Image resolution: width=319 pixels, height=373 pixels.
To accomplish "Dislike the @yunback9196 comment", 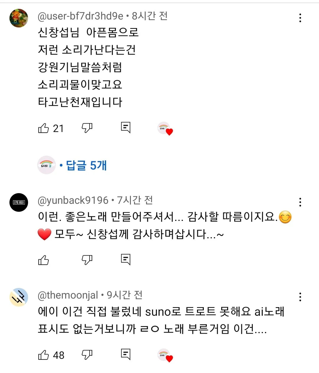I will [87, 260].
